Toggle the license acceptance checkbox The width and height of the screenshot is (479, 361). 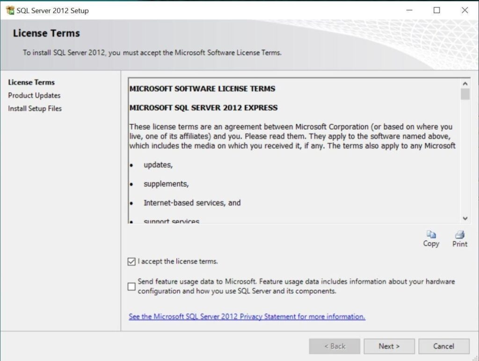pyautogui.click(x=131, y=261)
